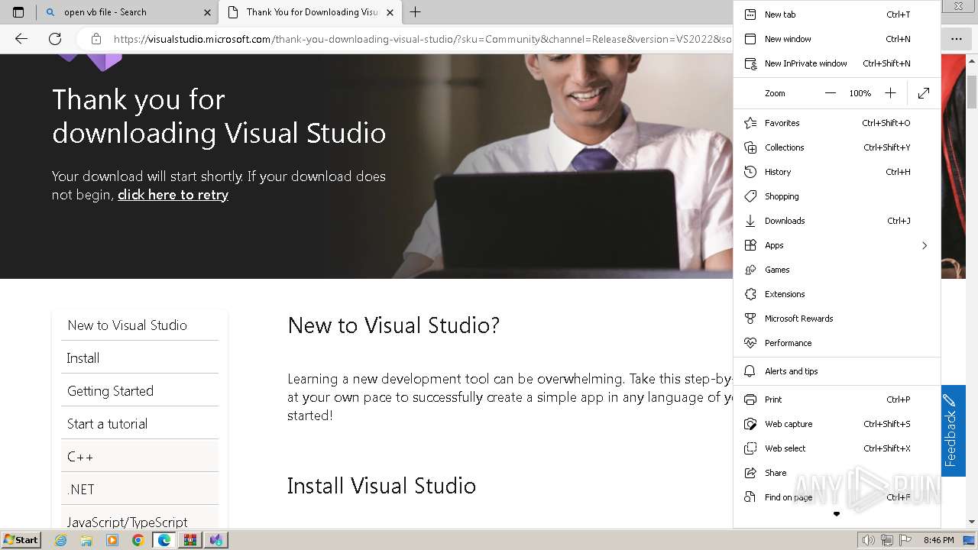Zoom in using the plus button
Image resolution: width=978 pixels, height=550 pixels.
[x=890, y=93]
